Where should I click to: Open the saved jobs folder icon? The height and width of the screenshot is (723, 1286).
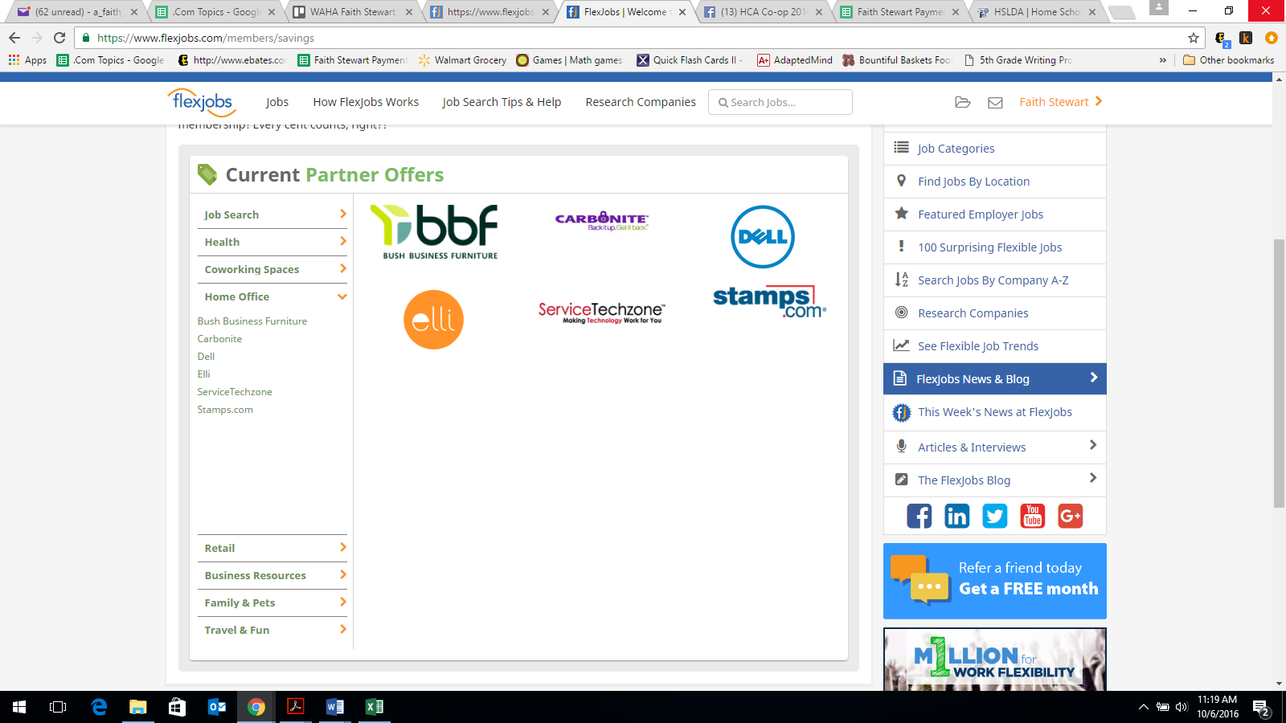962,102
